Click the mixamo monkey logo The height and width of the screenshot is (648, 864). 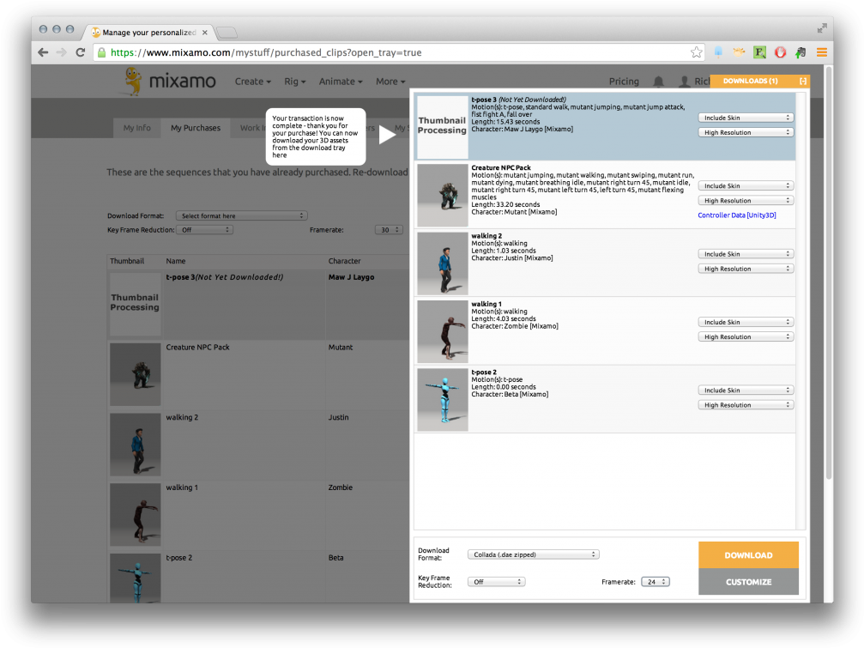(134, 81)
